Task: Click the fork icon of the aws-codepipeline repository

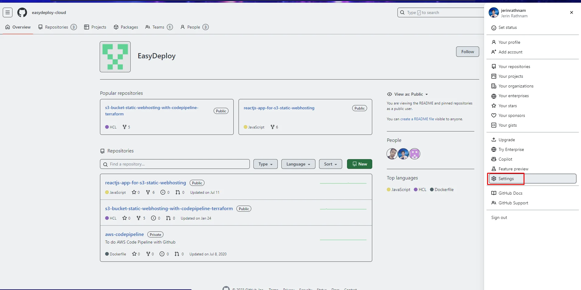Action: coord(148,254)
